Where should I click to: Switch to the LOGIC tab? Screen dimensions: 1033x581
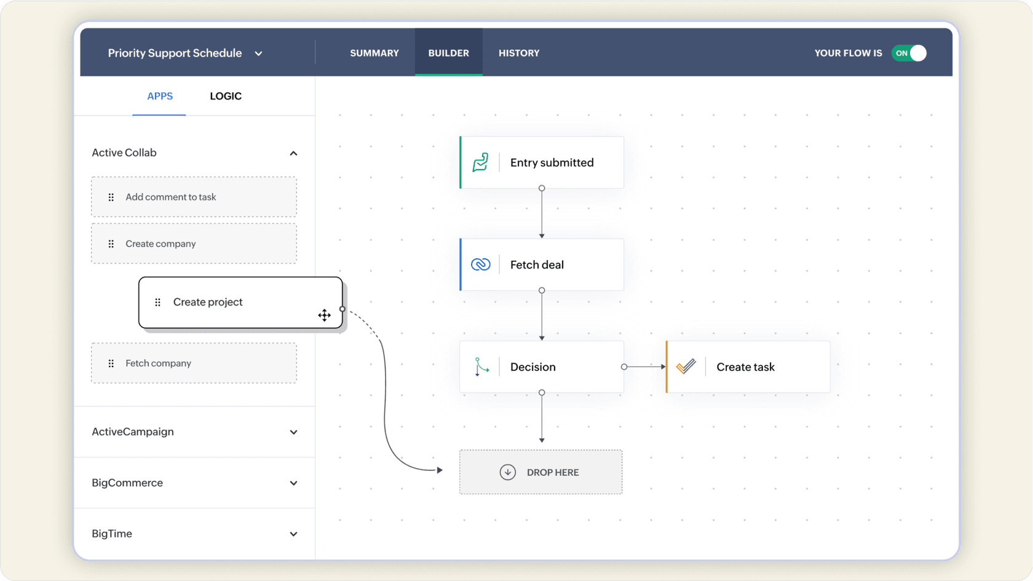pos(226,96)
